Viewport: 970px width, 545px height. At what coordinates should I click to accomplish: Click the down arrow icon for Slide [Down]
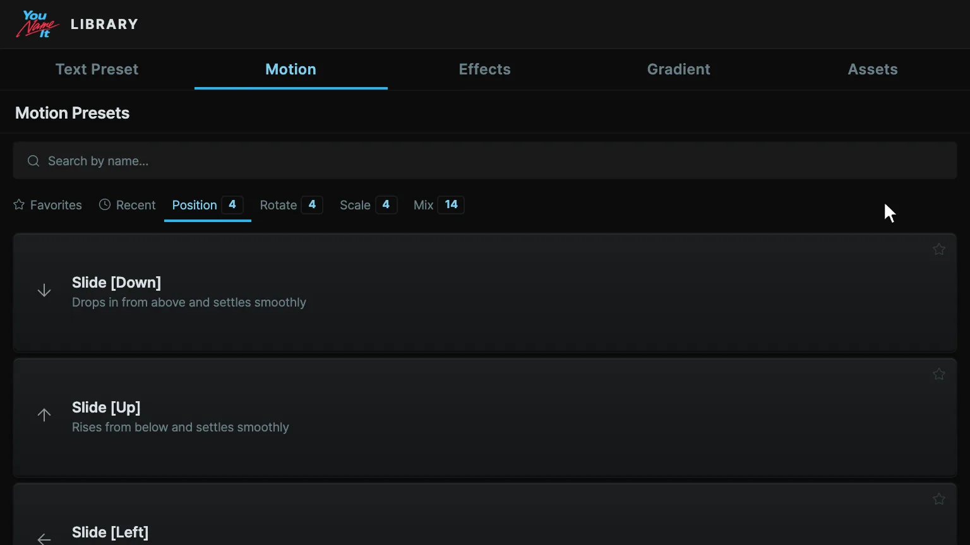pos(44,290)
